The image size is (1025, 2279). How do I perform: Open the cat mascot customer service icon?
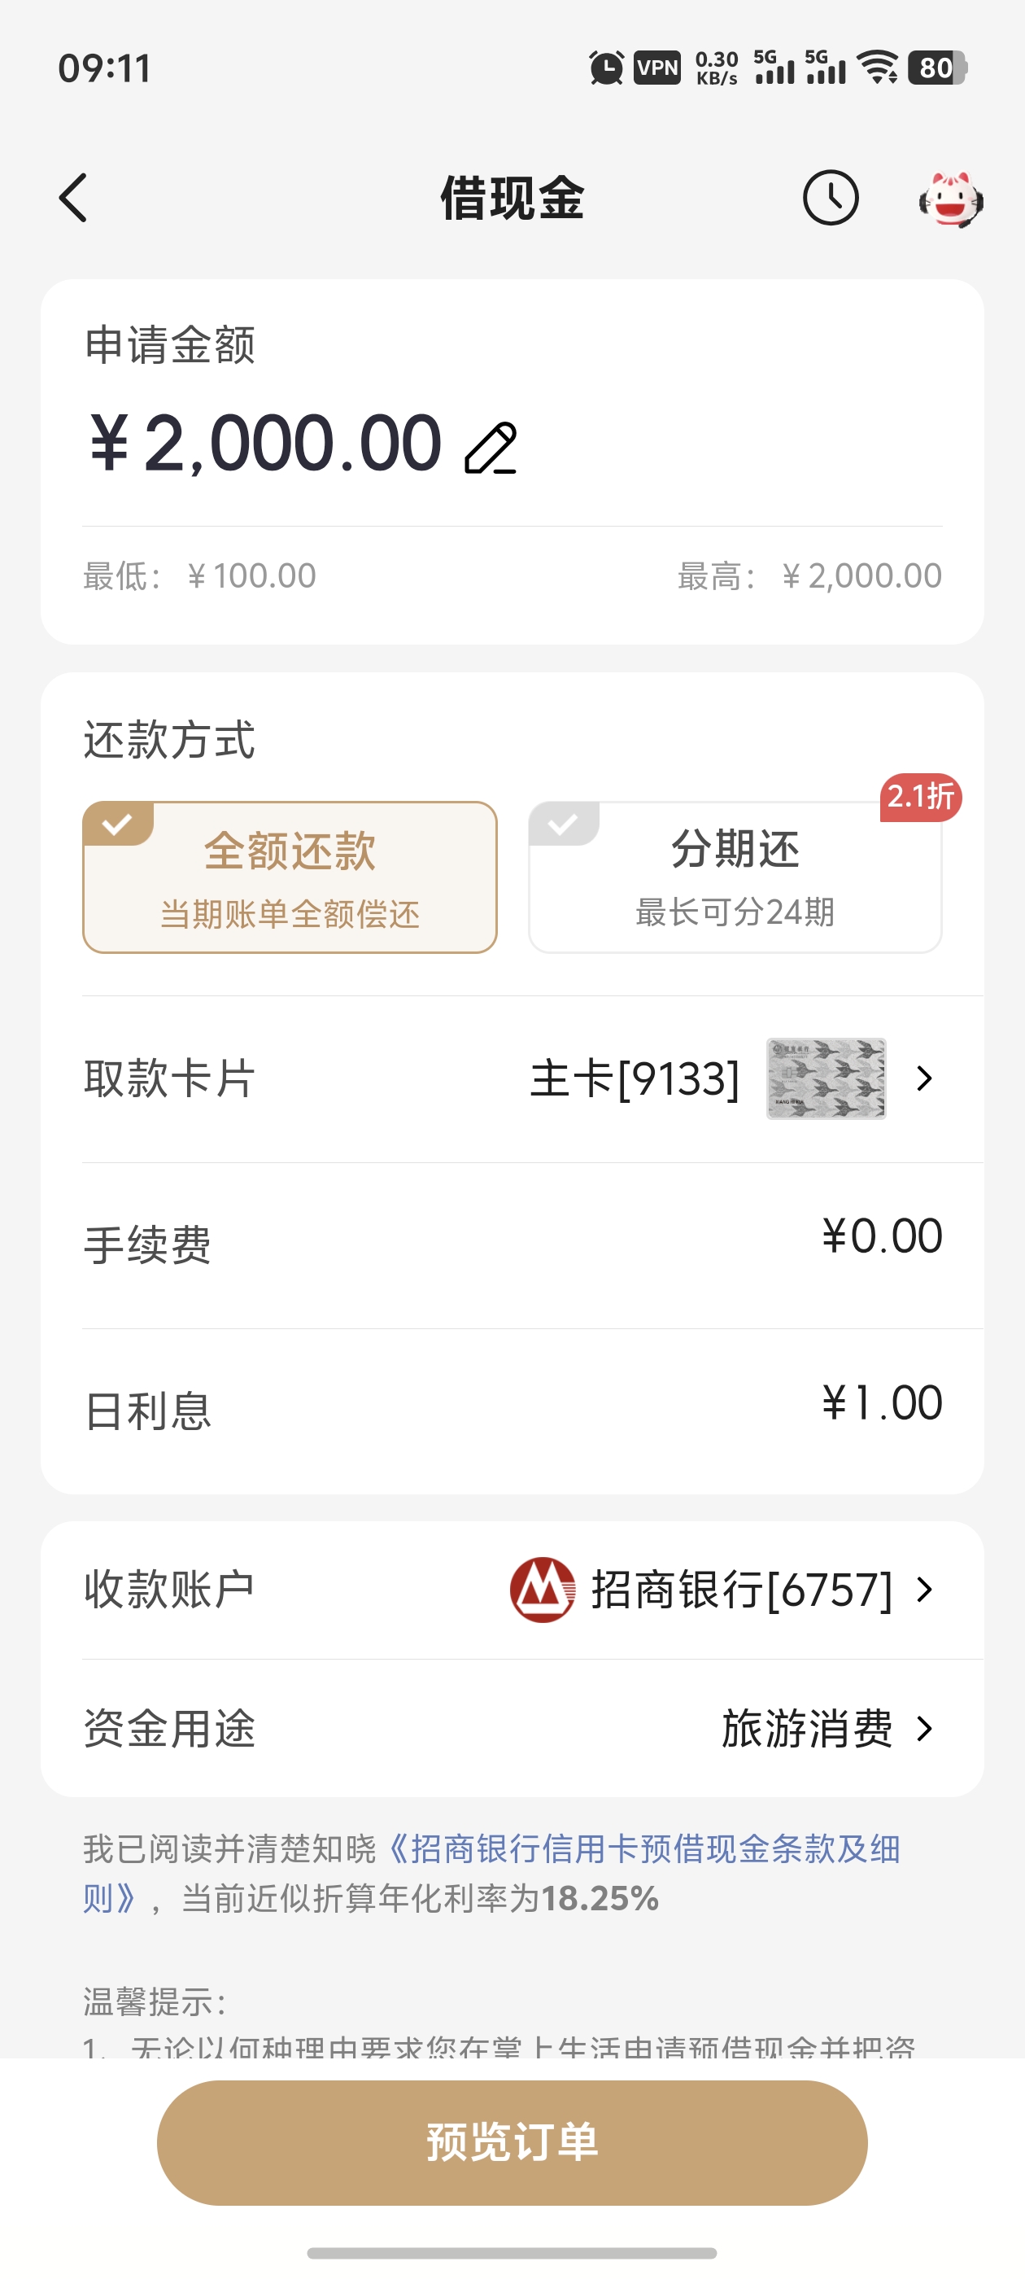point(951,198)
